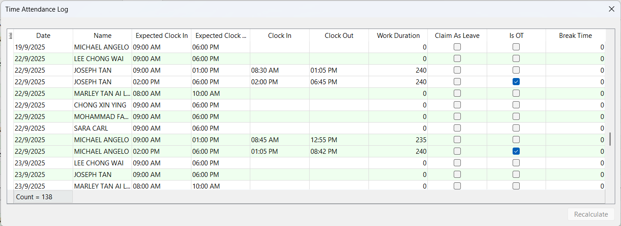This screenshot has width=621, height=226.
Task: Select the Break Time column header
Action: click(x=575, y=36)
